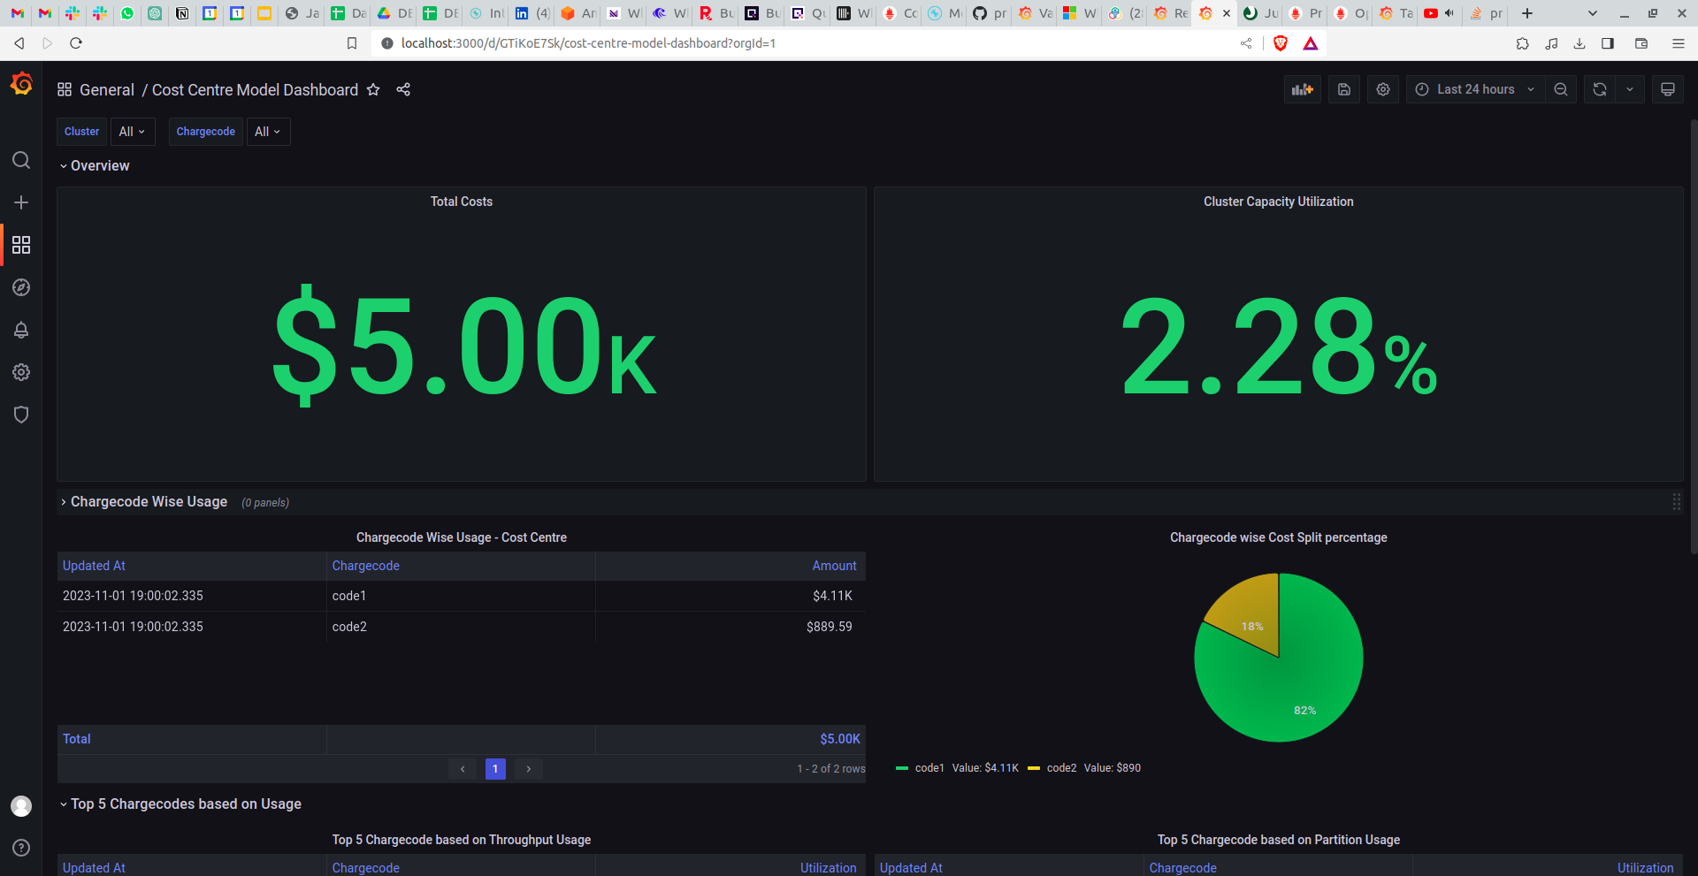
Task: Open Server Admin shield icon
Action: point(21,415)
